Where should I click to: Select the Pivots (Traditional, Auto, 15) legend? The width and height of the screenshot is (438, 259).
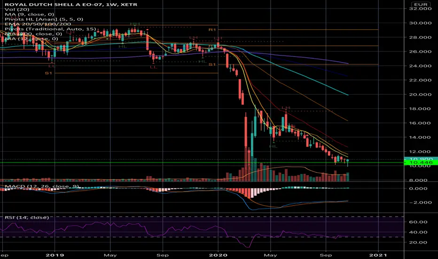50,29
